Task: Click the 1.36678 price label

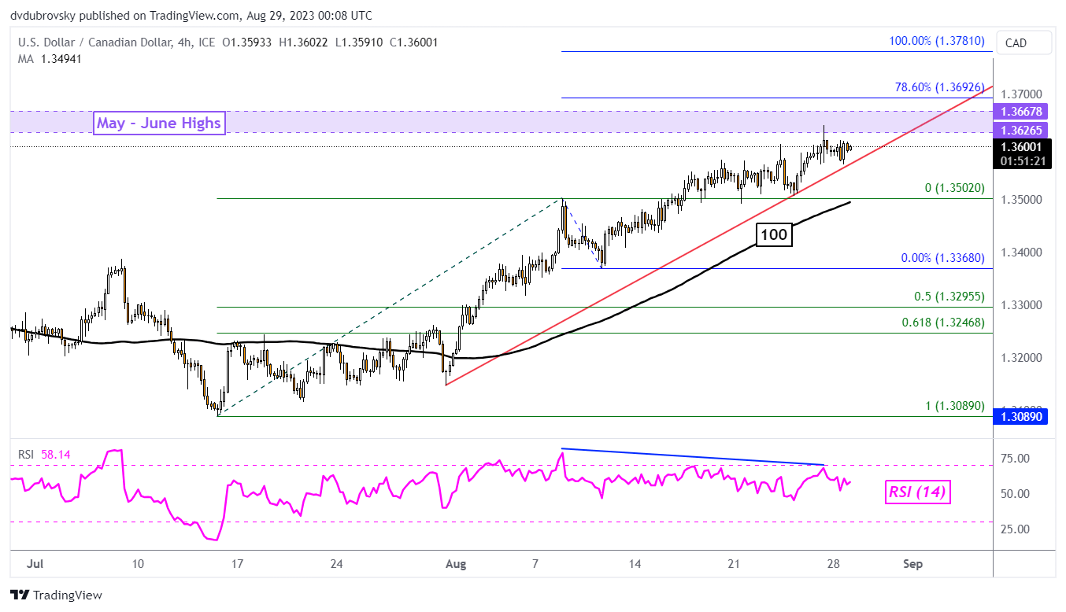Action: click(x=1022, y=112)
